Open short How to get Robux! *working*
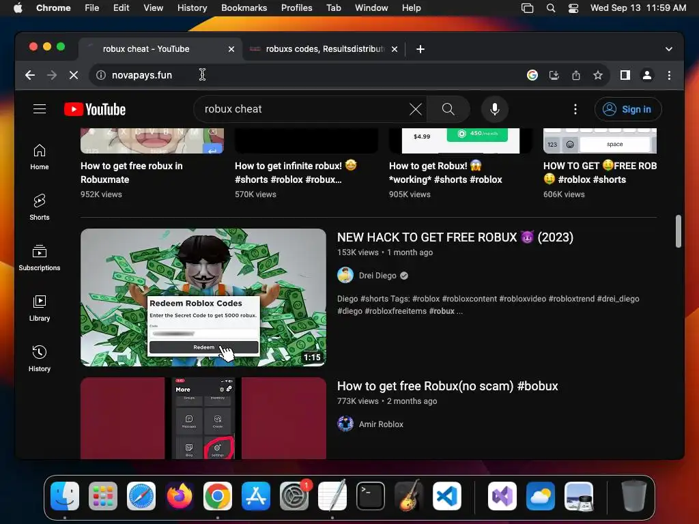 pyautogui.click(x=445, y=173)
